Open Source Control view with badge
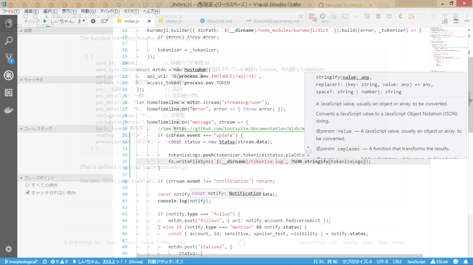Screen dimensions: 473x265 [x=8, y=58]
